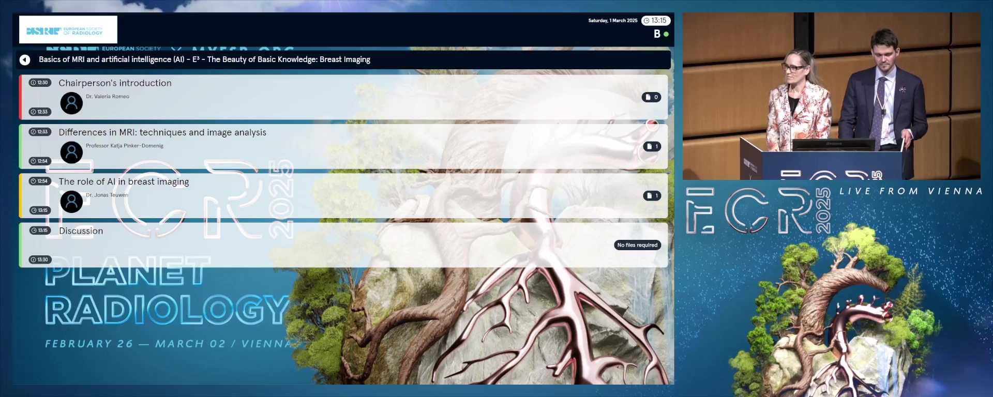The height and width of the screenshot is (397, 993).
Task: Click the files badge showing 0 for Chairperson's introduction
Action: click(x=652, y=97)
